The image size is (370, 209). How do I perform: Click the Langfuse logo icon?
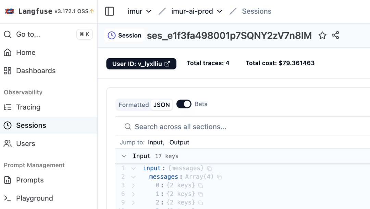pyautogui.click(x=10, y=11)
